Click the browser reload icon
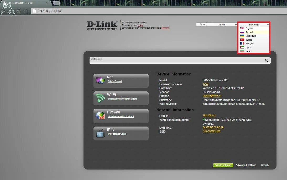This screenshot has width=287, height=180. click(x=18, y=11)
